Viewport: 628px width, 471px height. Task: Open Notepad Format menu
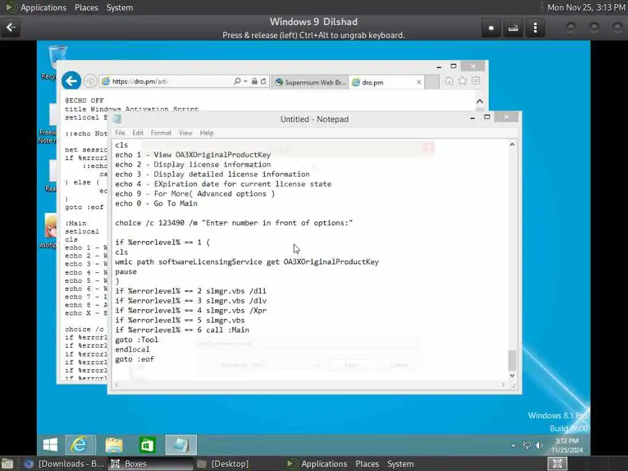point(161,133)
